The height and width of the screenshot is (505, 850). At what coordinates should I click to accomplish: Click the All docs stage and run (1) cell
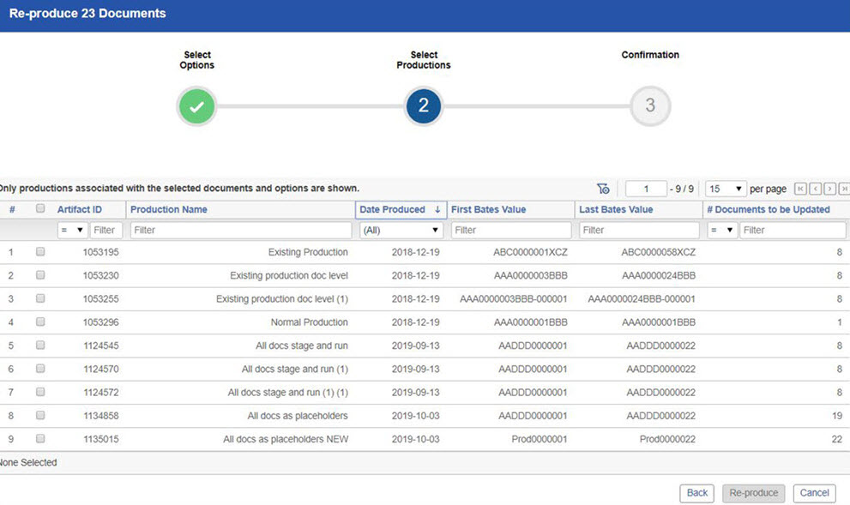[295, 369]
